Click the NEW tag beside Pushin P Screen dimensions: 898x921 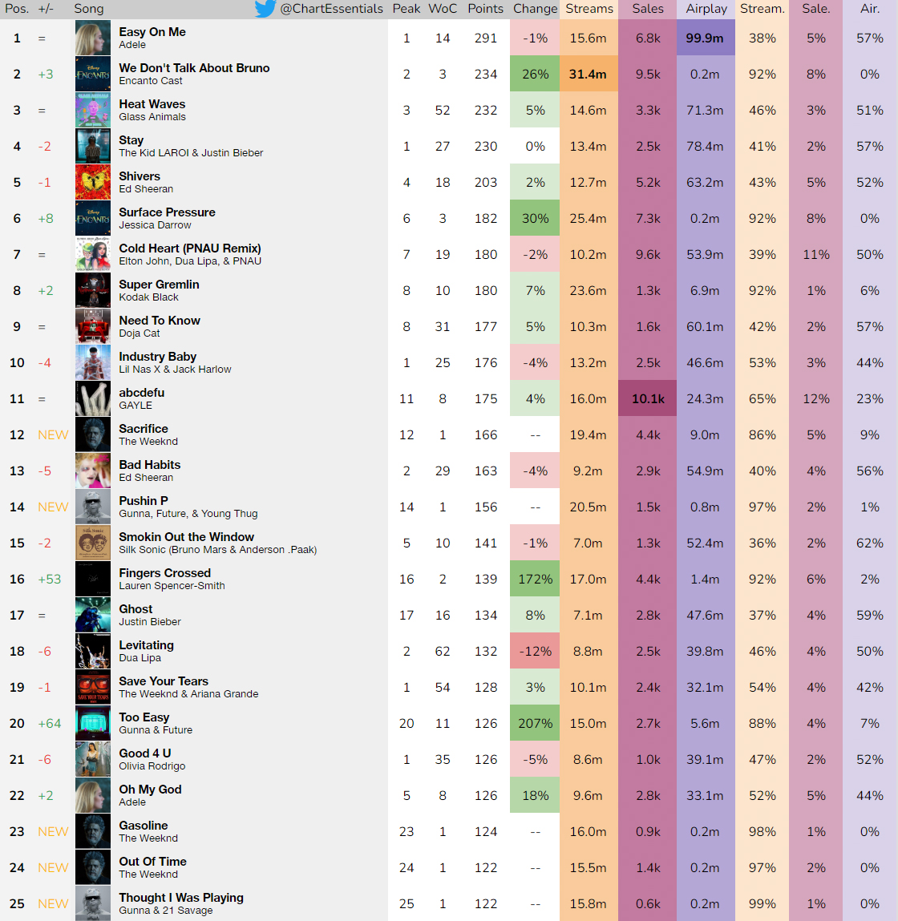[53, 507]
